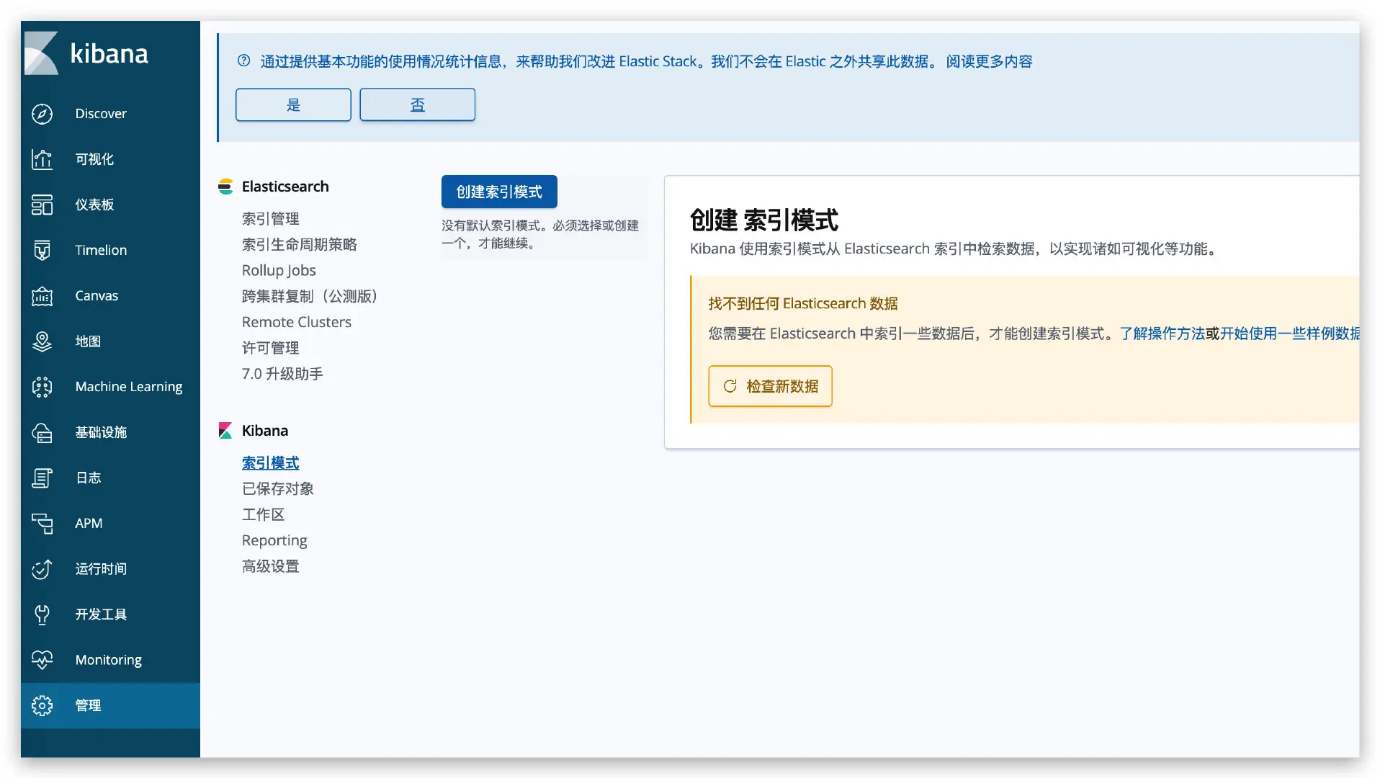1380x778 pixels.
Task: Open Reporting under Kibana
Action: (x=274, y=540)
